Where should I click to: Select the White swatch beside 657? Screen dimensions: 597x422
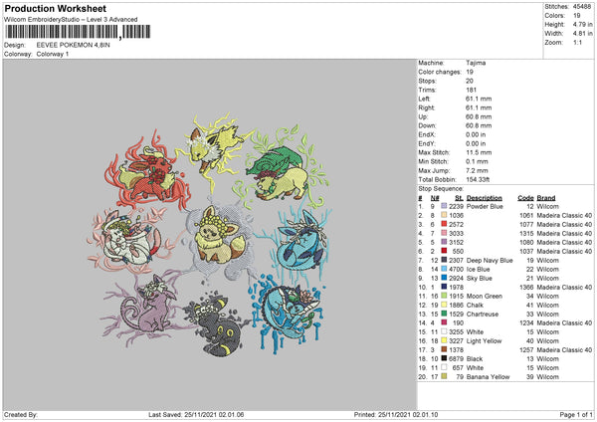[444, 367]
